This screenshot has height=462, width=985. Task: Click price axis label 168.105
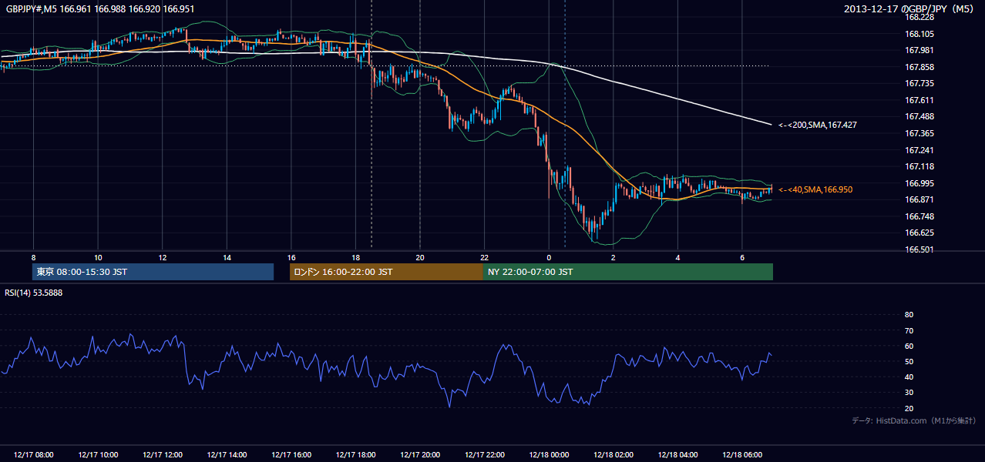pyautogui.click(x=919, y=34)
